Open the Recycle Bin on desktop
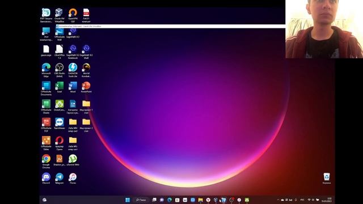This screenshot has width=363, height=204. 327,178
